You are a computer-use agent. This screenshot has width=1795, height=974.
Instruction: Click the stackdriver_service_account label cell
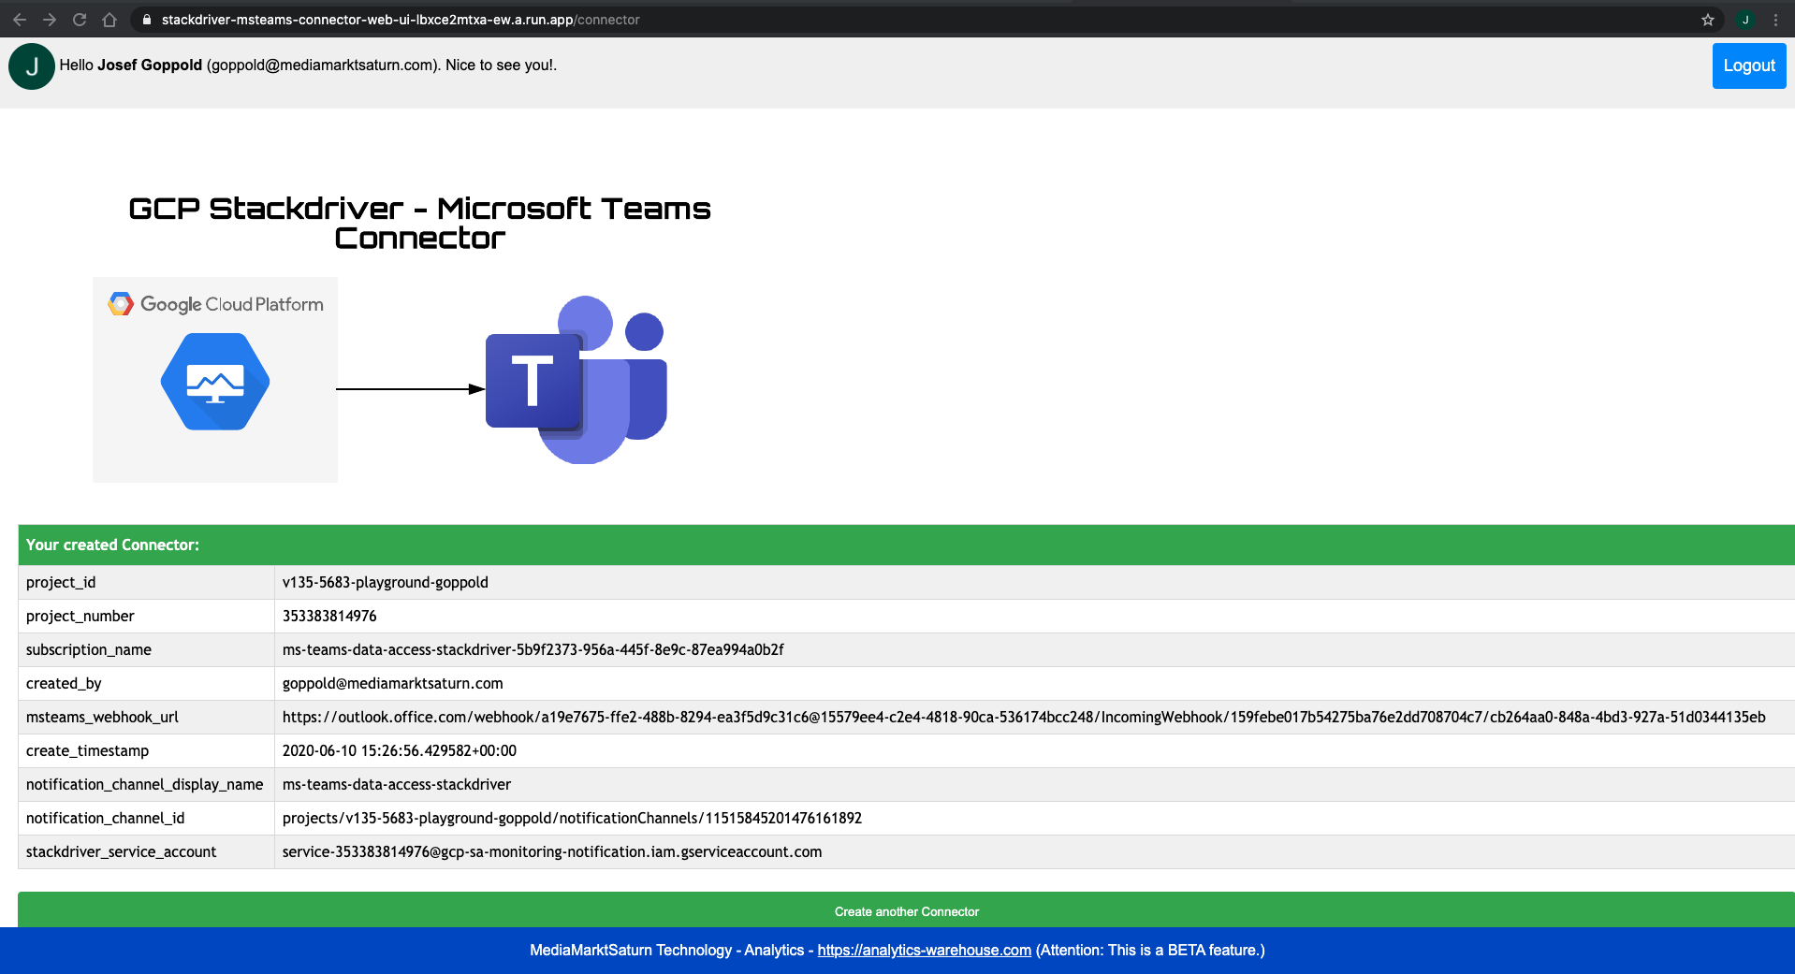(x=146, y=851)
